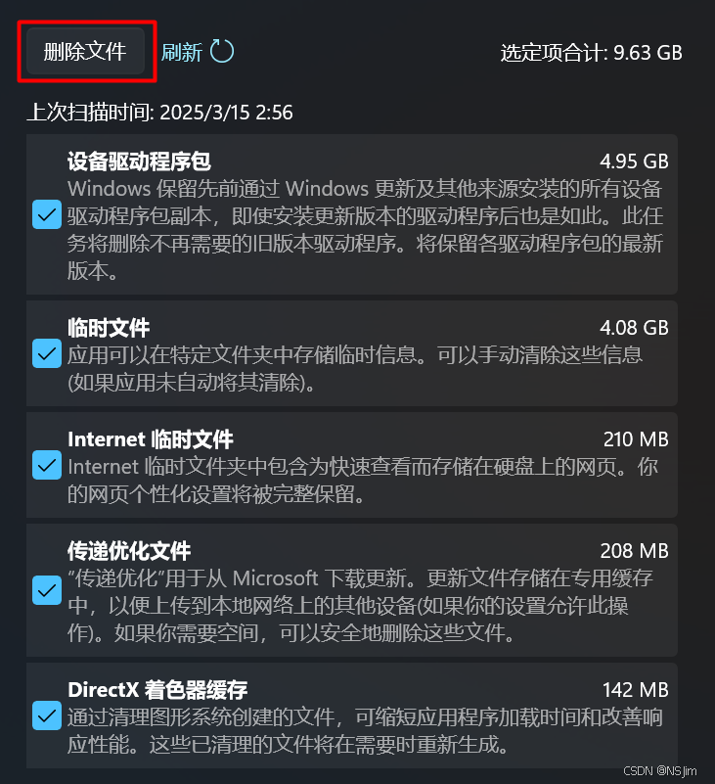Click the 删除文件 button
Screen dimensions: 715x784
(x=85, y=51)
